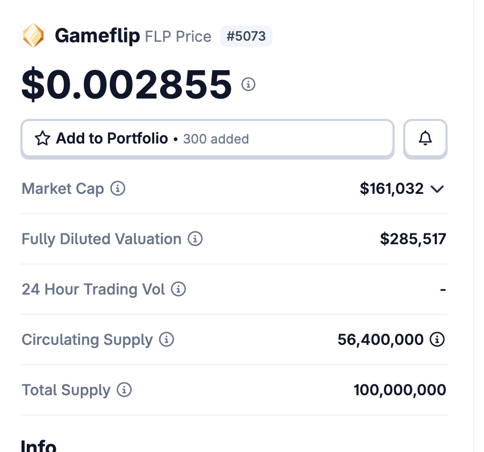Click 24 Hour Trading Vol info icon

coord(178,289)
